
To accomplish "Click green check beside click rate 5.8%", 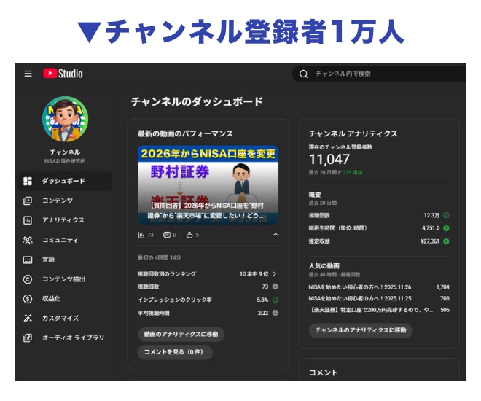I will click(275, 300).
